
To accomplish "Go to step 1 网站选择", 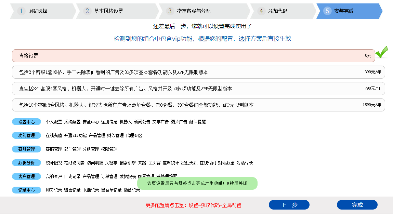I will click(x=43, y=11).
